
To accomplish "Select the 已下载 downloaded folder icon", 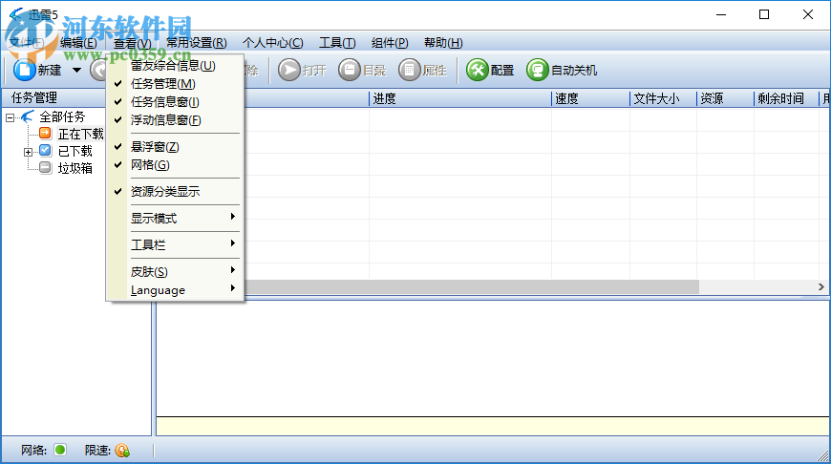I will tap(46, 151).
